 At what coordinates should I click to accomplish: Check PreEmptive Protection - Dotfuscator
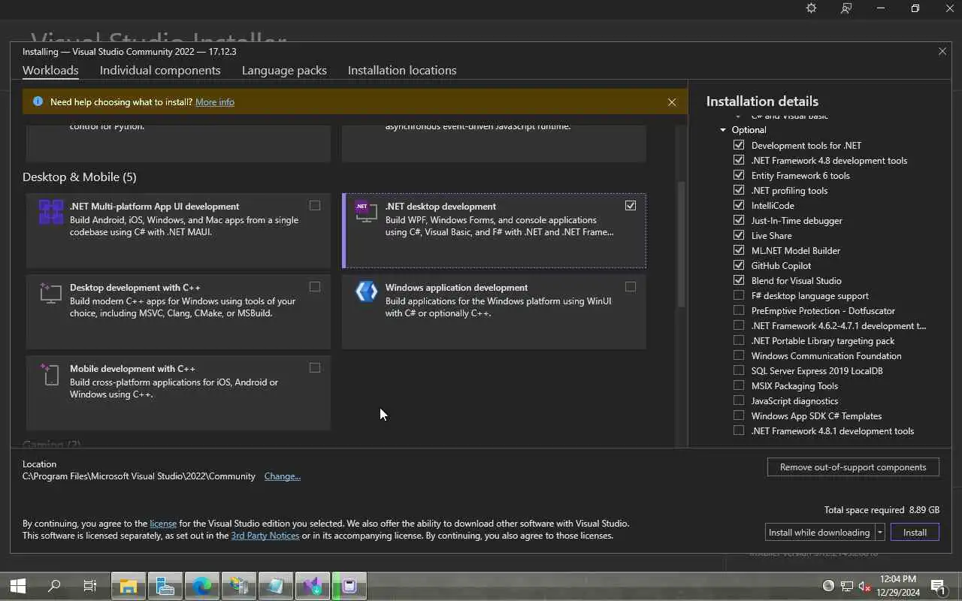coord(739,310)
